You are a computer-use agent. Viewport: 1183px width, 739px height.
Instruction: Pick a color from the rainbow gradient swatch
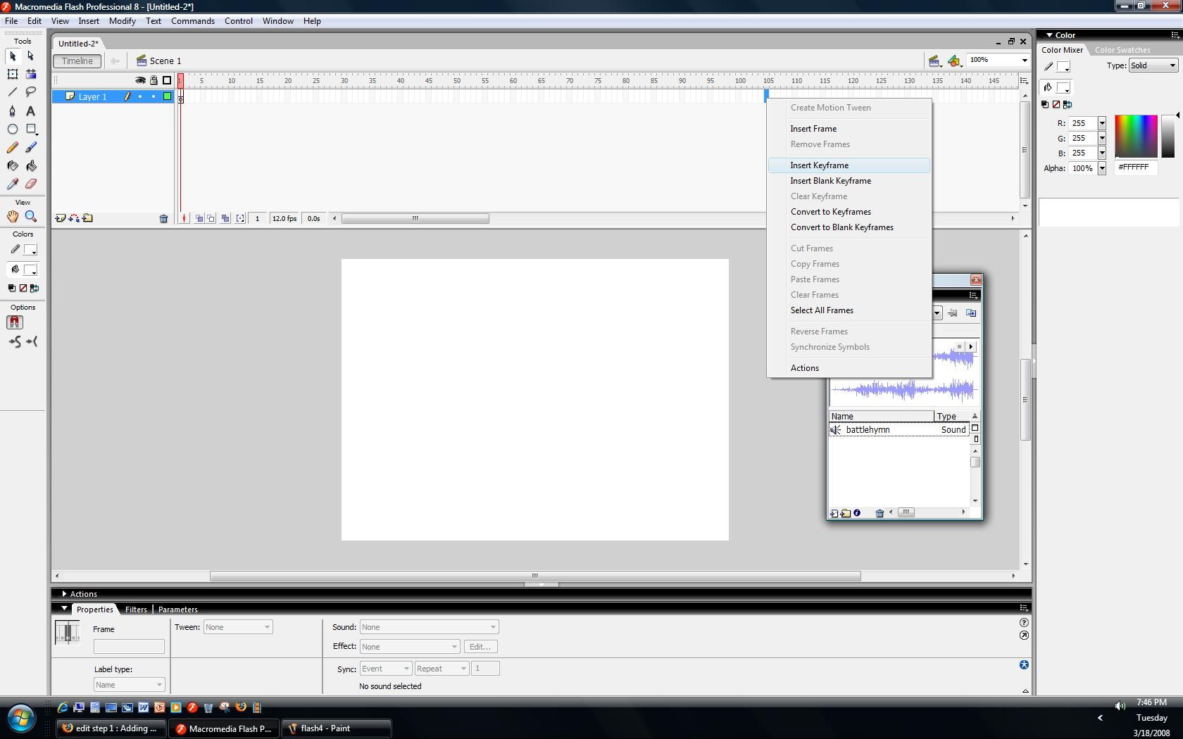[x=1137, y=135]
